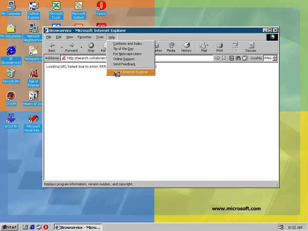Open Back button history dropdown arrow
Viewport: 308px width, 231px height.
62,47
